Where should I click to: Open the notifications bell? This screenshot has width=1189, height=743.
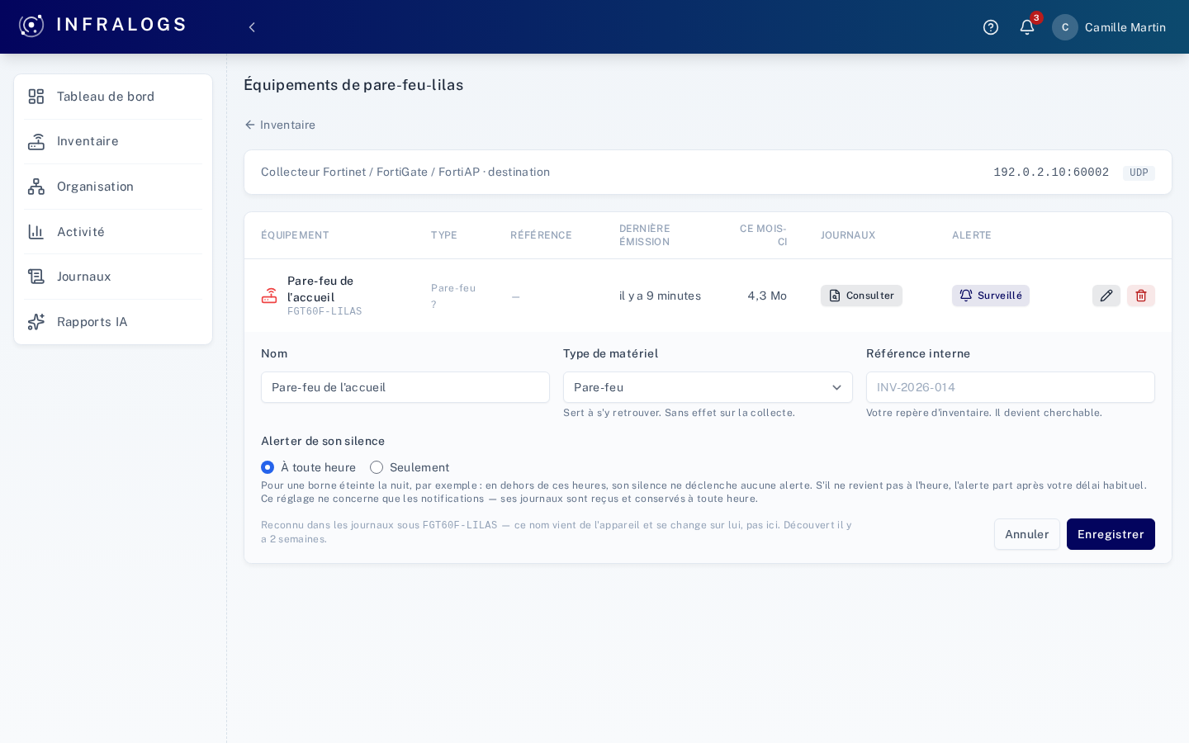tap(1027, 27)
